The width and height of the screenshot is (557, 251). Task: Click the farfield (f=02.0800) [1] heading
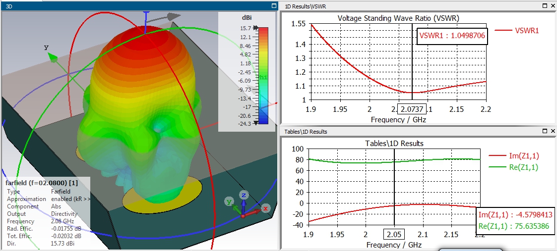tap(42, 183)
